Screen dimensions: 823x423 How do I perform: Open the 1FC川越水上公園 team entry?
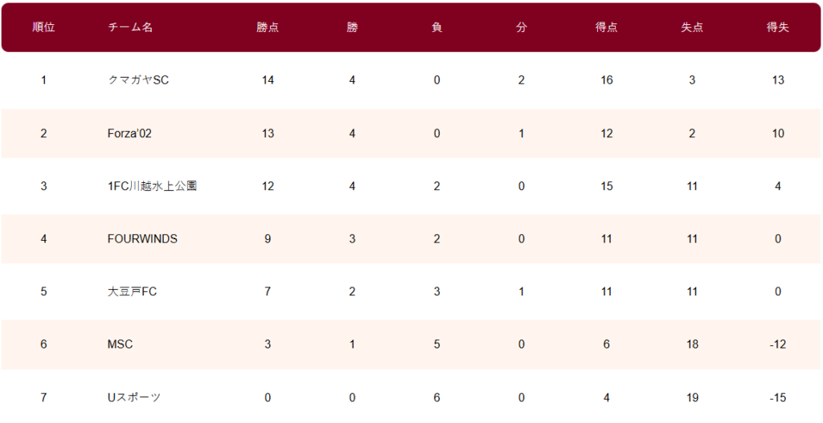point(152,186)
